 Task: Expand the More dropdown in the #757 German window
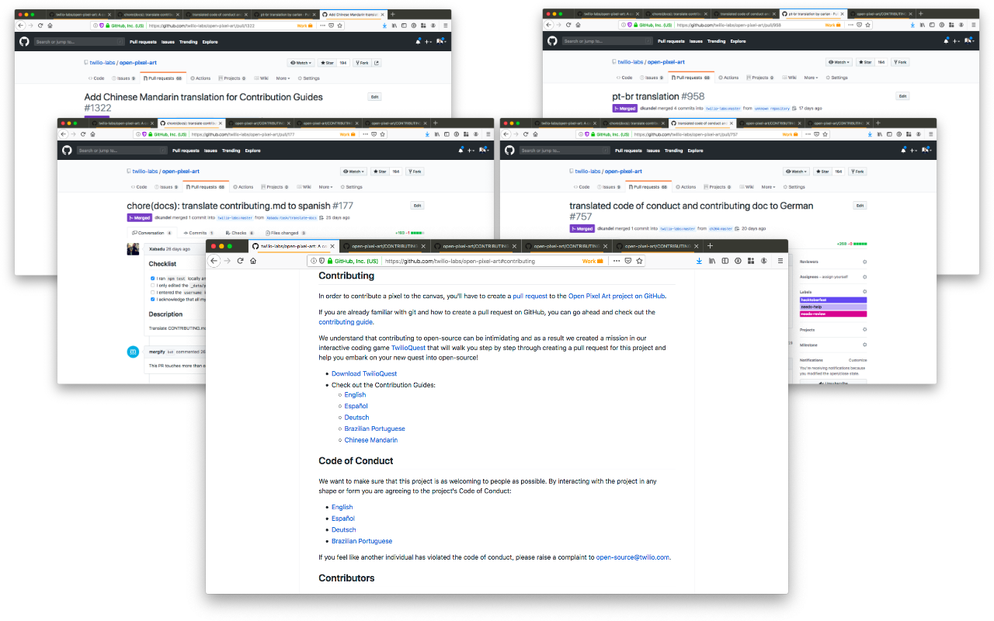[x=768, y=187]
